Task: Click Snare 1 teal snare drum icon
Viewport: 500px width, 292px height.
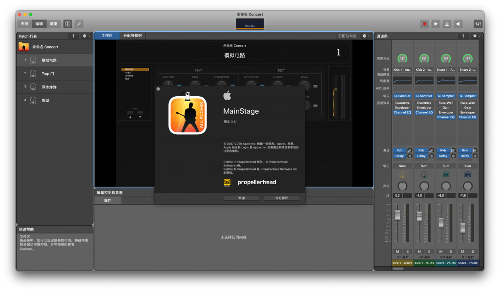Action: (x=446, y=175)
